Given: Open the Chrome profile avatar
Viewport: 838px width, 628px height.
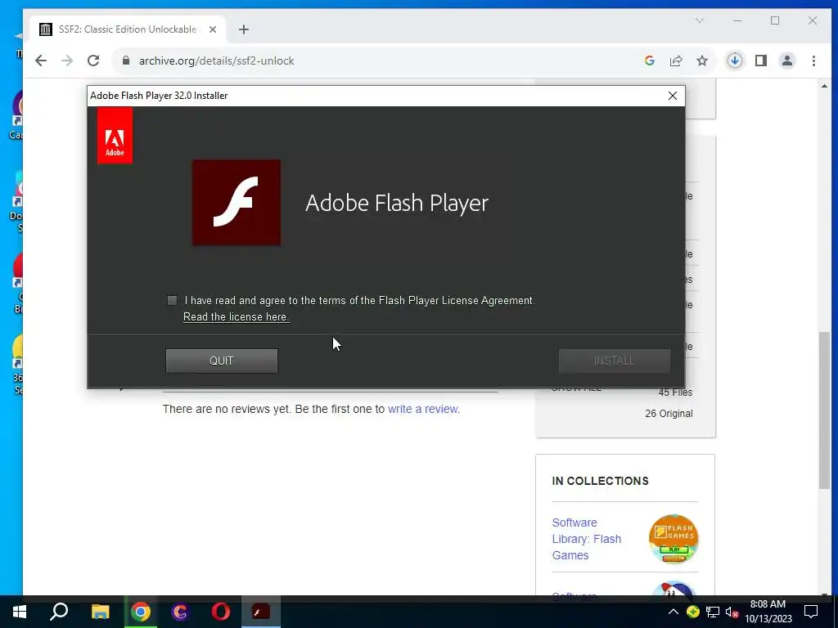Looking at the screenshot, I should point(787,61).
